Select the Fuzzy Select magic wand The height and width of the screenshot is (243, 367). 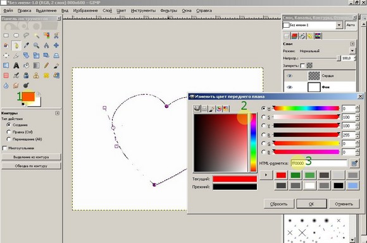[36, 35]
